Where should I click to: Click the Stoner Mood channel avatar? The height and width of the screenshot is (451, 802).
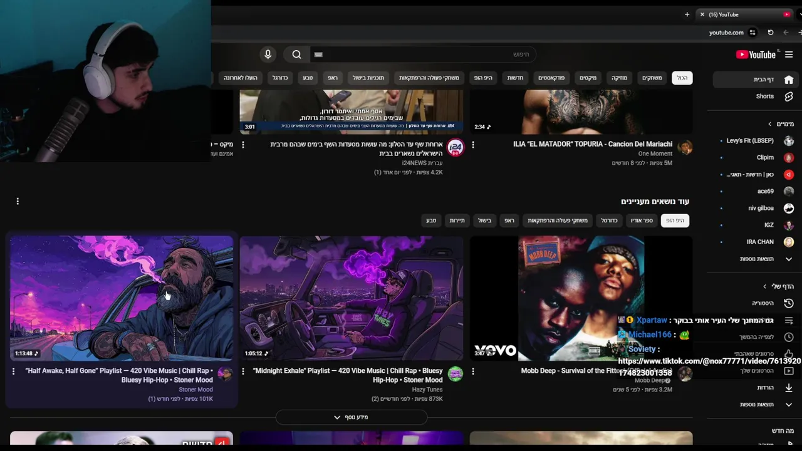225,374
